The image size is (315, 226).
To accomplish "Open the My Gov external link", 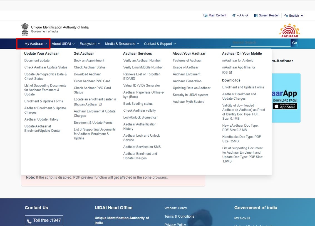I will point(242,218).
